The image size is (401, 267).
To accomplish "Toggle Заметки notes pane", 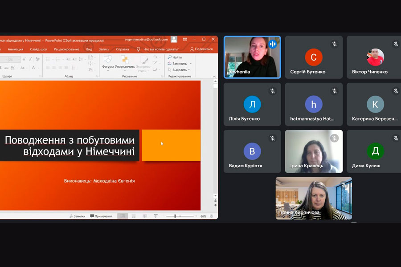I will (x=77, y=216).
